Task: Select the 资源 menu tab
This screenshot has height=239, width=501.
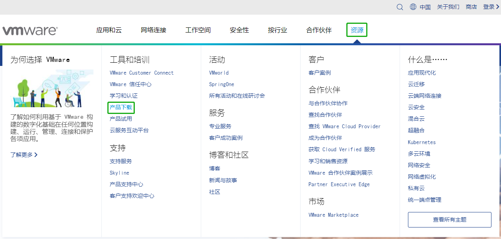Action: 357,30
